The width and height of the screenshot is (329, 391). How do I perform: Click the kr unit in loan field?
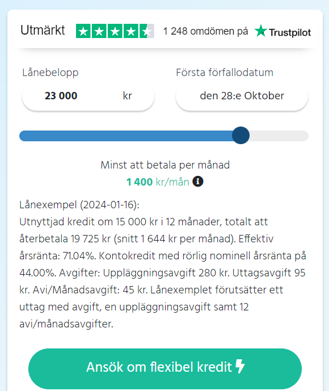click(x=128, y=96)
